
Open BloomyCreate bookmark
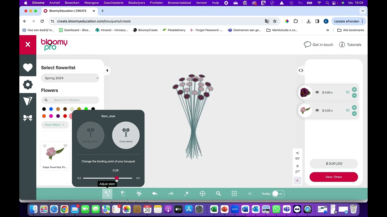145,30
